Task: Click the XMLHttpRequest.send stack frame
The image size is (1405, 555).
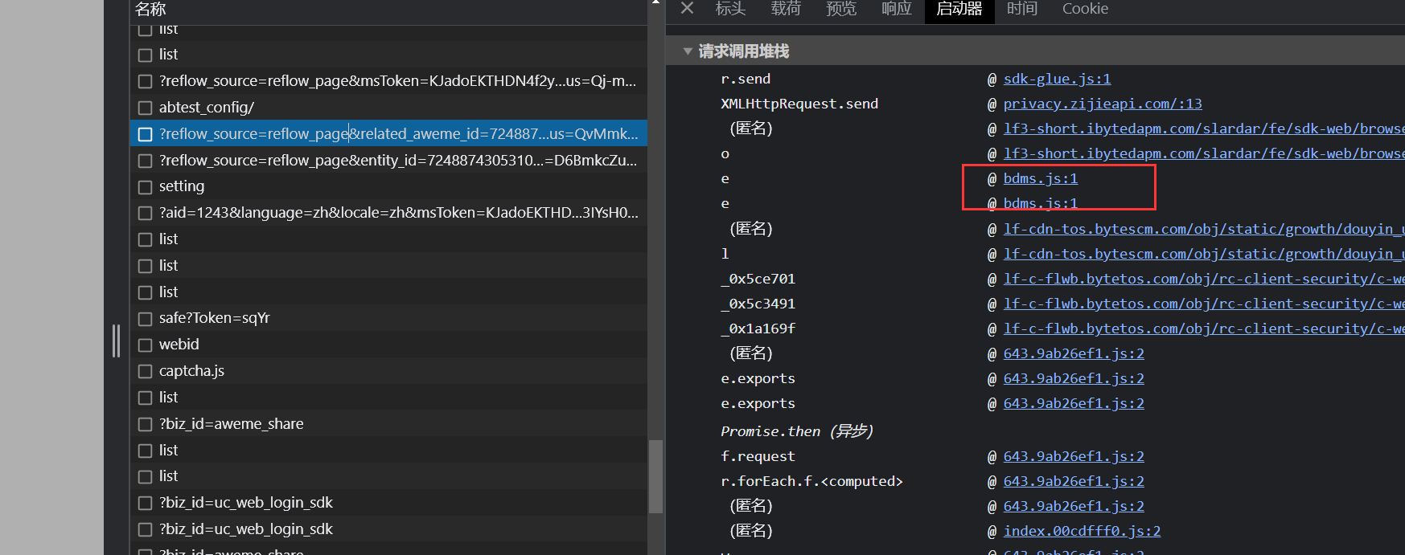Action: click(799, 104)
